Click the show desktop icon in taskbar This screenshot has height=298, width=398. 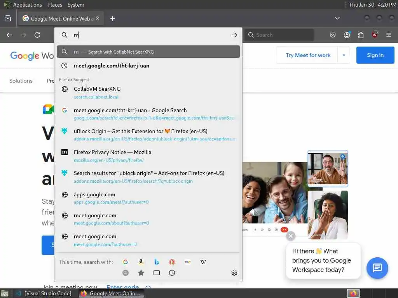5,294
